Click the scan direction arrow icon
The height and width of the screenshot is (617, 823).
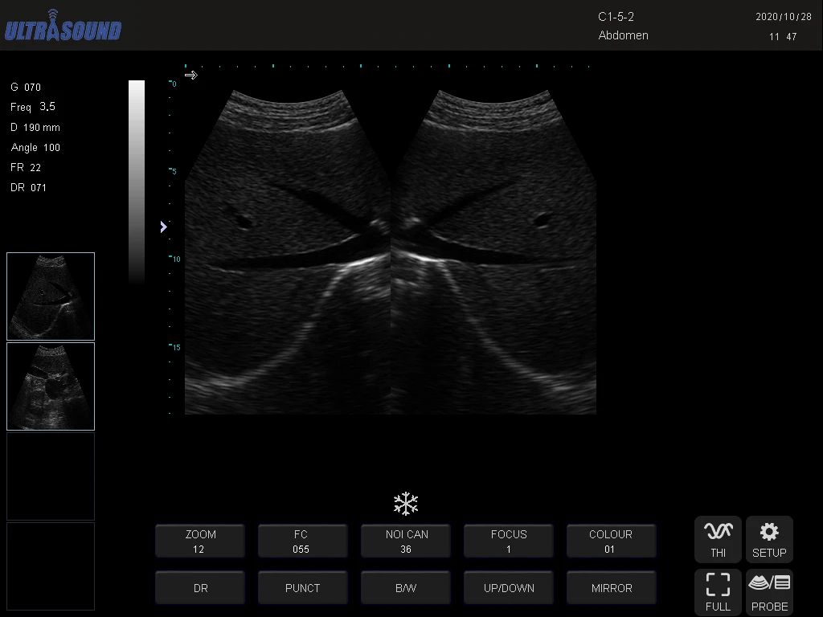[190, 76]
